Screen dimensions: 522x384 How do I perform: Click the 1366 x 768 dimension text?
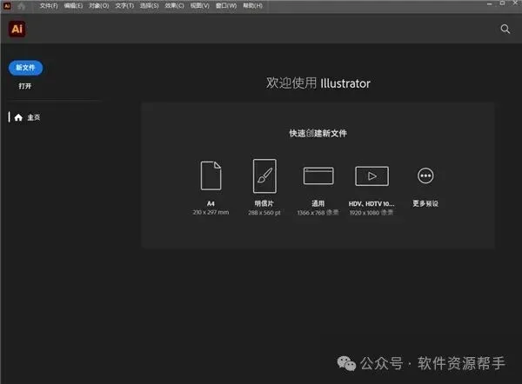(x=318, y=213)
